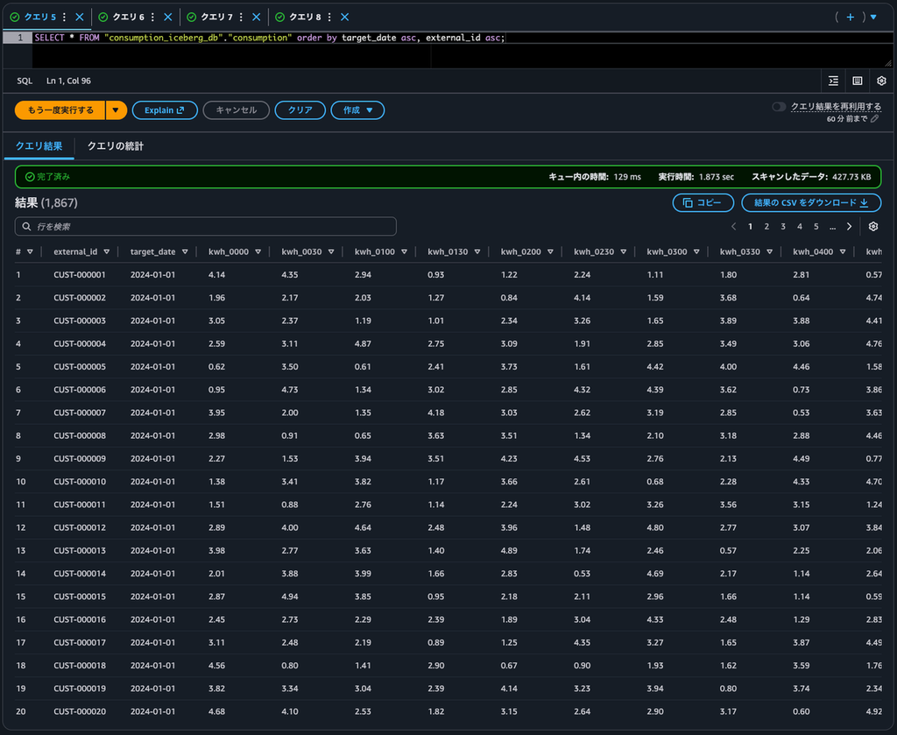Go to results page 5
The height and width of the screenshot is (735, 897).
pos(816,227)
